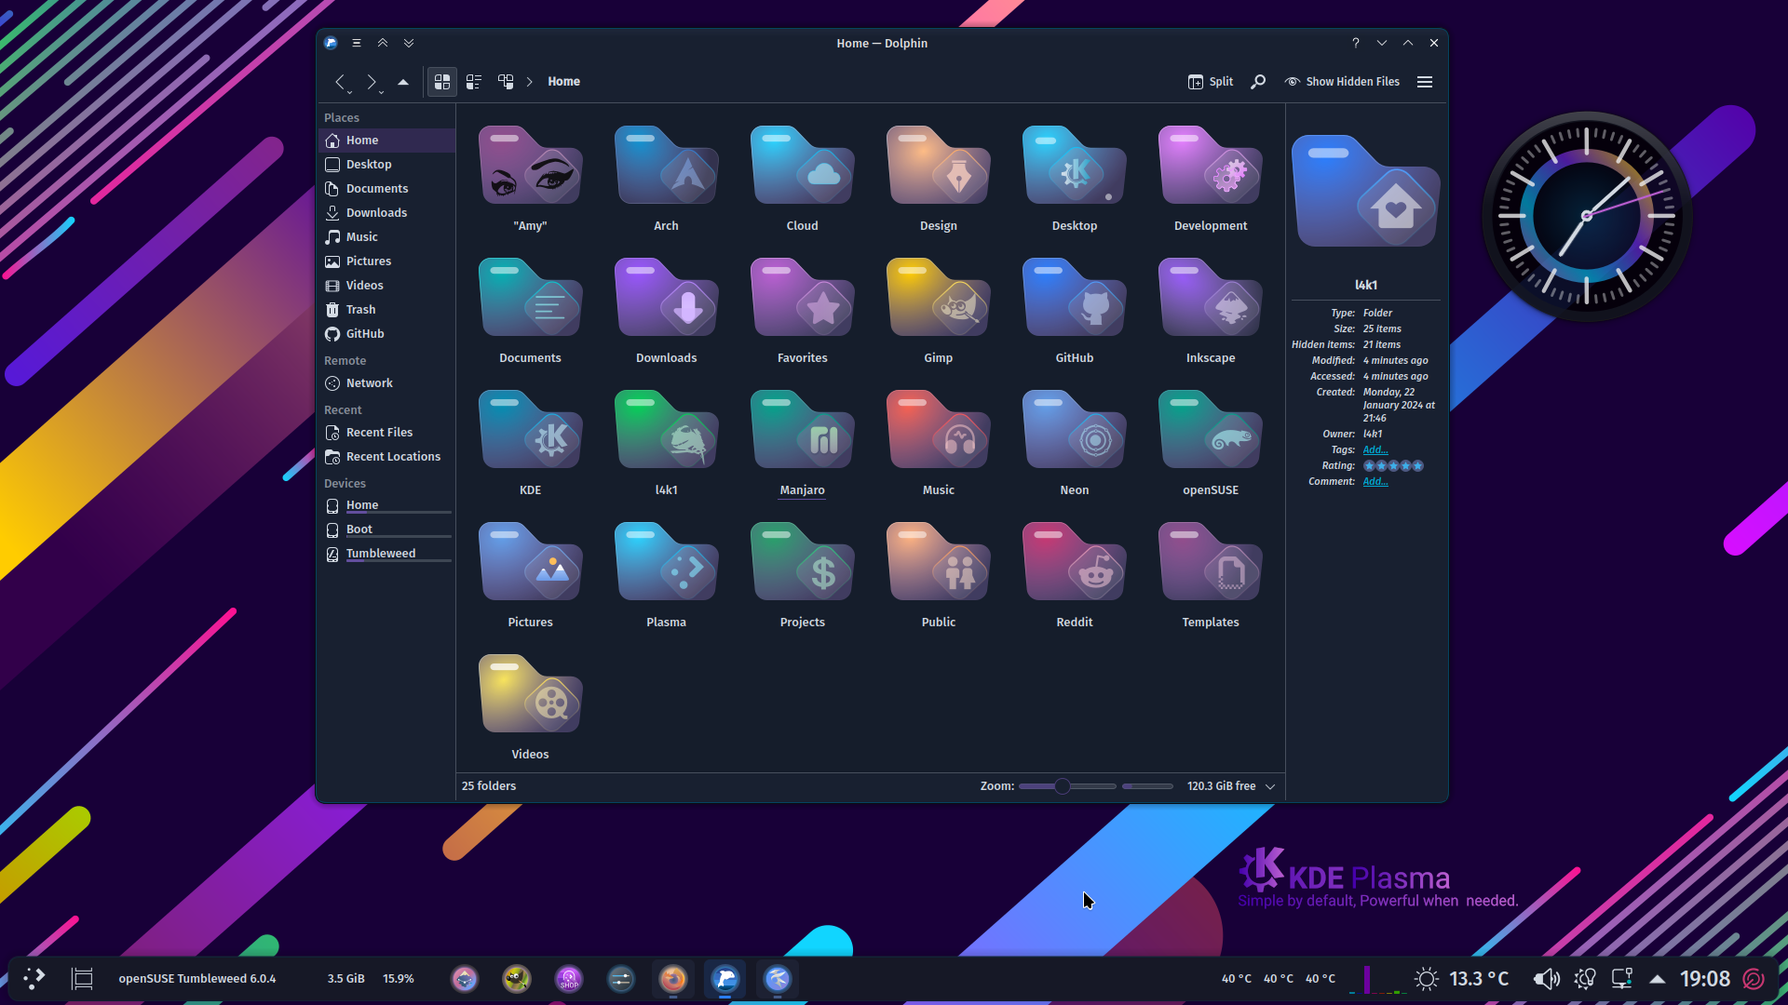Toggle Split view
The width and height of the screenshot is (1788, 1005).
click(1211, 82)
